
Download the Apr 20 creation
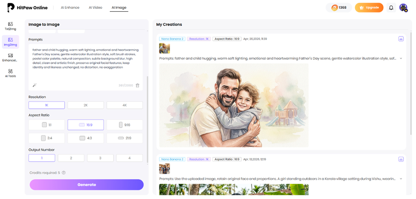[401, 39]
